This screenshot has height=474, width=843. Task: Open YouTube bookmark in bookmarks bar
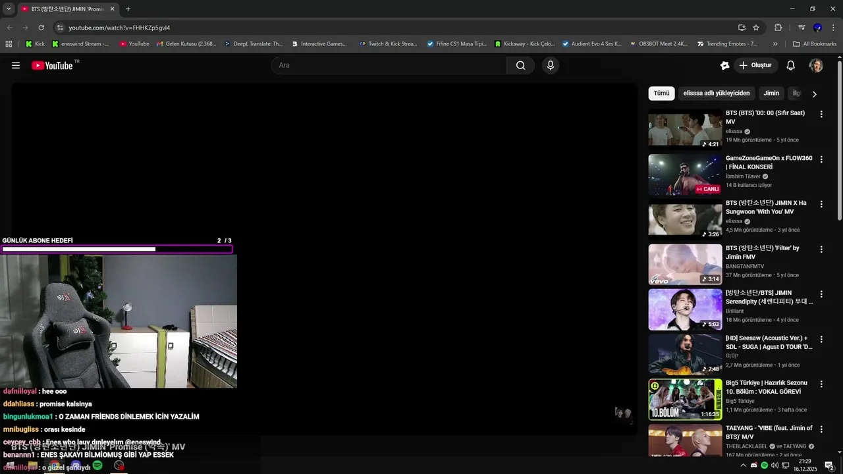tap(134, 44)
